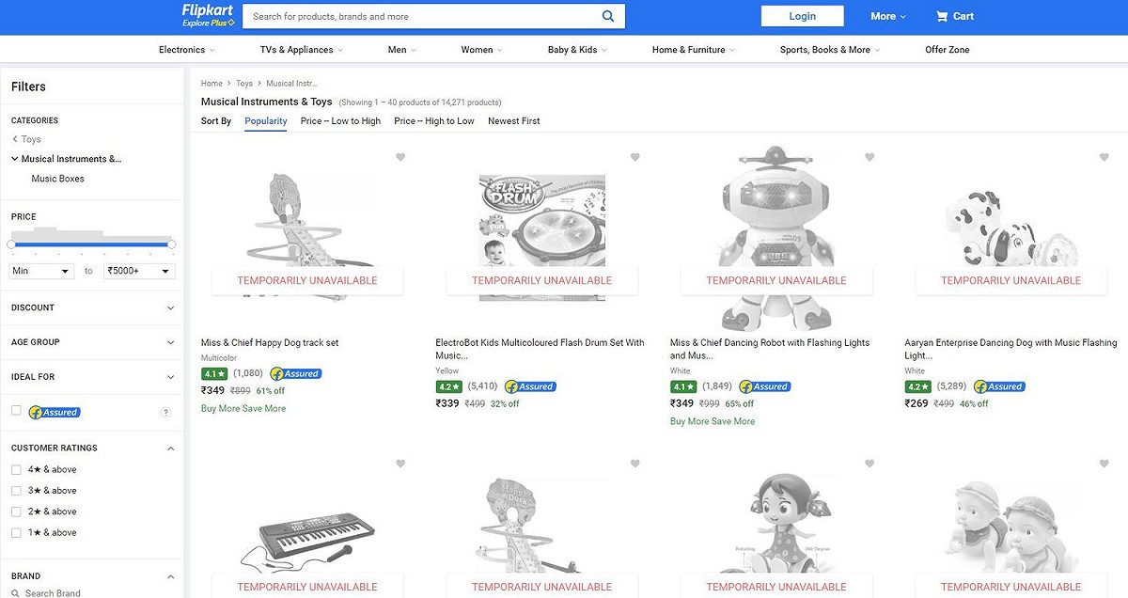Click 4.1 star rating of Happy Dog set
The image size is (1128, 598).
(x=213, y=373)
